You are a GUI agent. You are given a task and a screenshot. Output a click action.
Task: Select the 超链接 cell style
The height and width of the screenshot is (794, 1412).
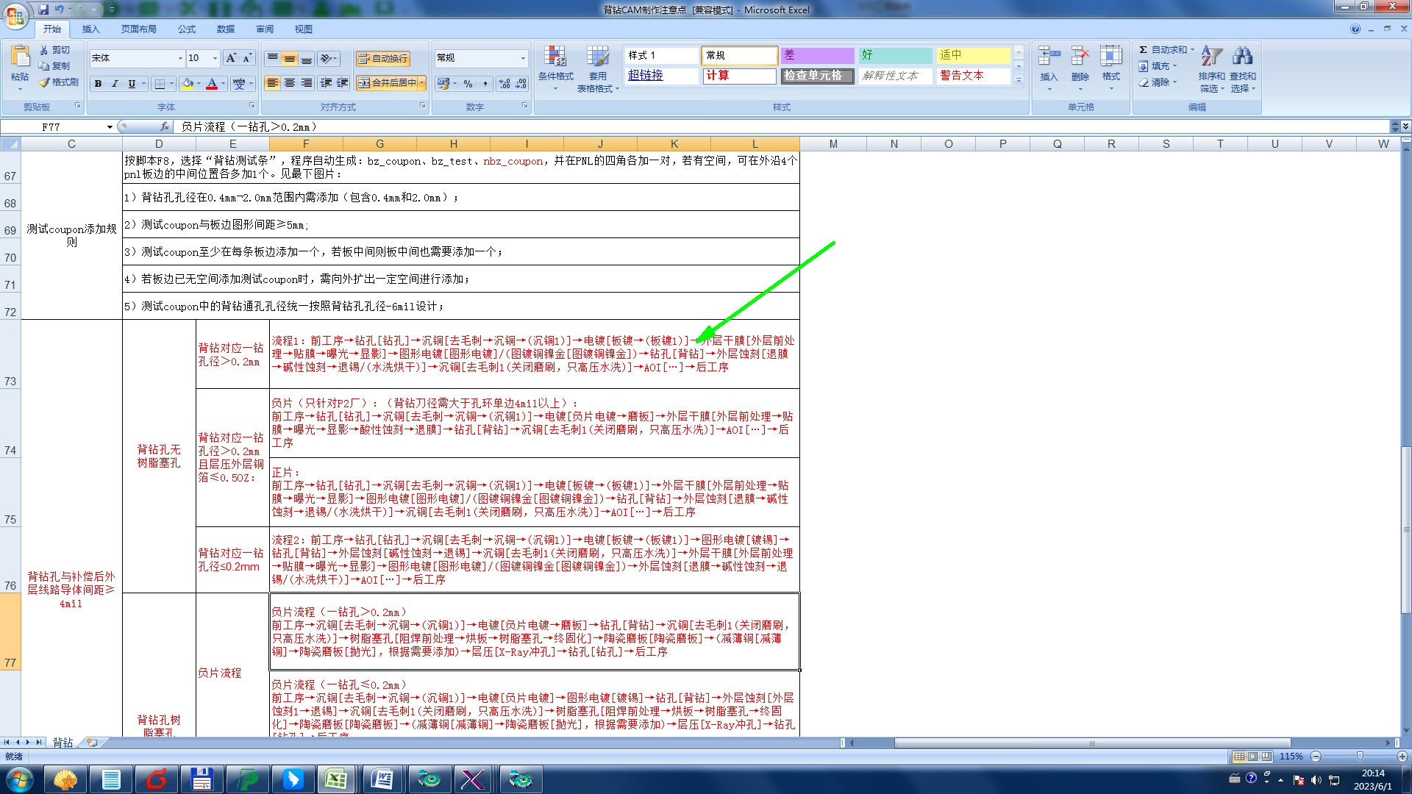(646, 75)
